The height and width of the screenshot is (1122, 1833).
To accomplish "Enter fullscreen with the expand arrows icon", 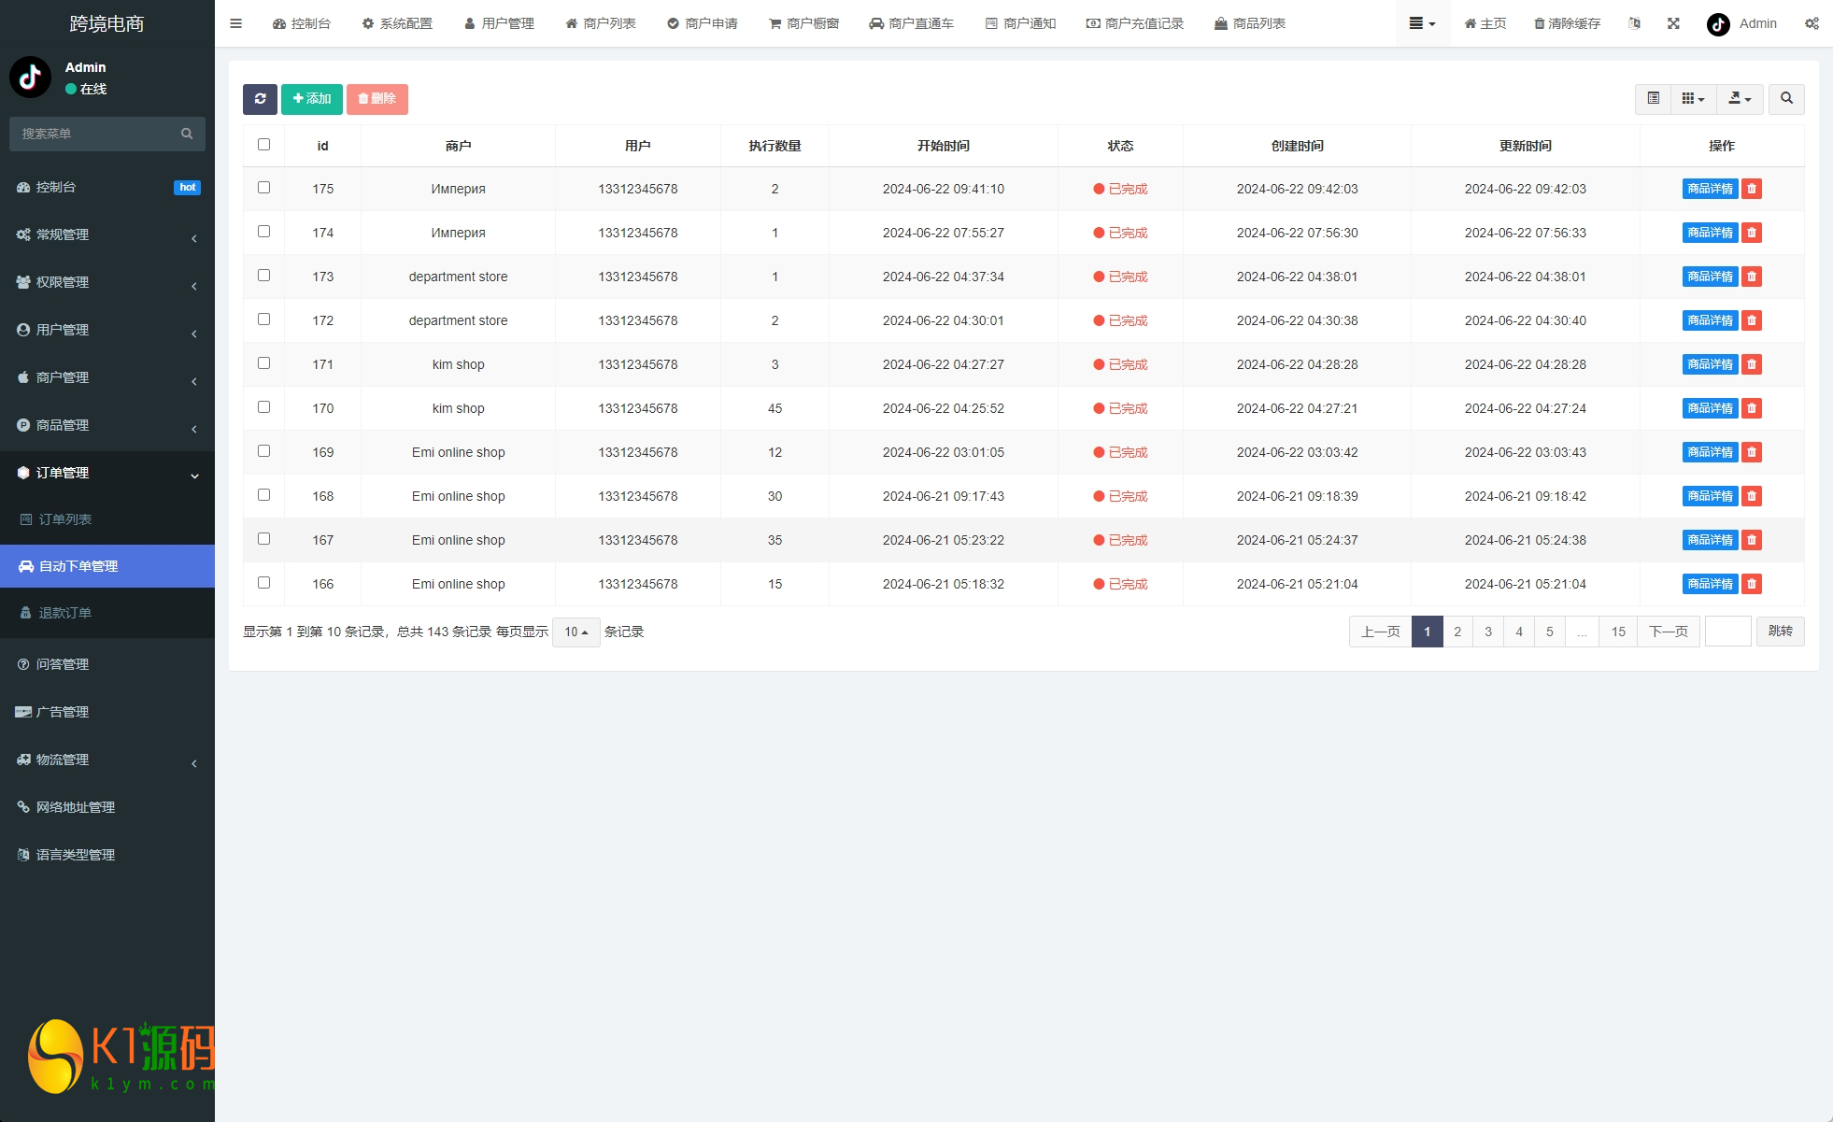I will click(1673, 23).
